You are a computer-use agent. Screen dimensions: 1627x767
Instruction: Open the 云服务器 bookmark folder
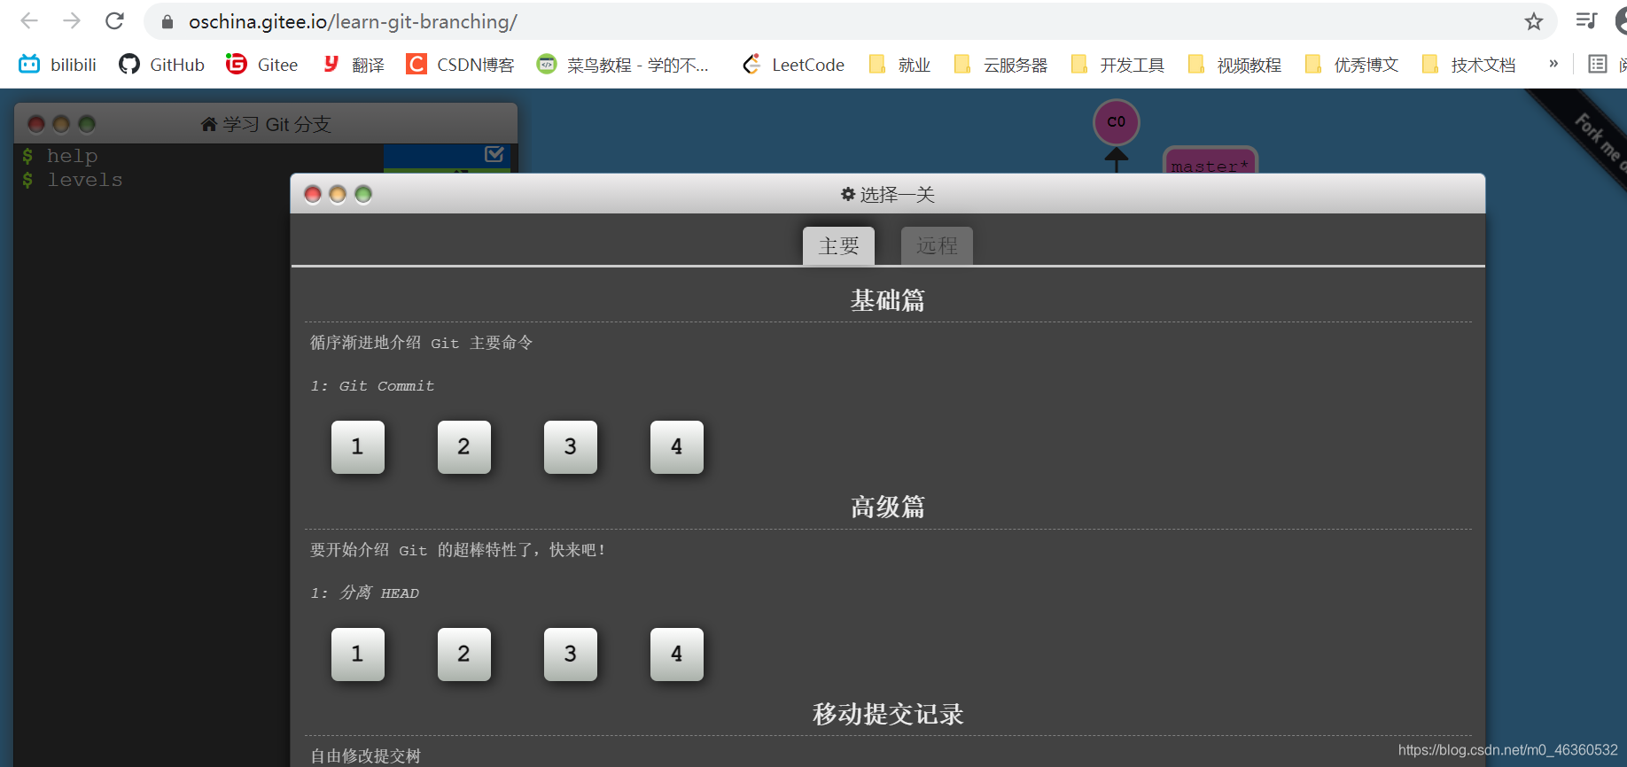click(1001, 65)
